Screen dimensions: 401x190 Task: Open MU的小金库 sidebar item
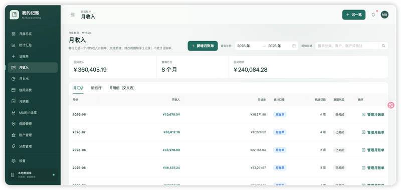(33, 112)
